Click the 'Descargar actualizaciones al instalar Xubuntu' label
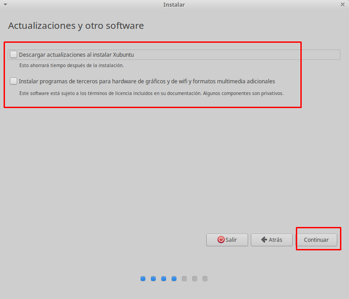 point(76,54)
